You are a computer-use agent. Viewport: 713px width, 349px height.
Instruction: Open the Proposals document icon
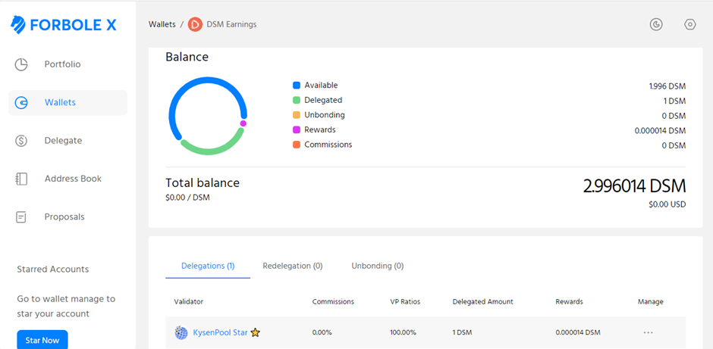(x=21, y=217)
